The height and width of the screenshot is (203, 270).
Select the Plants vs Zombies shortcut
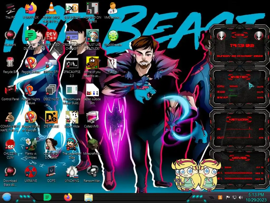point(31,149)
